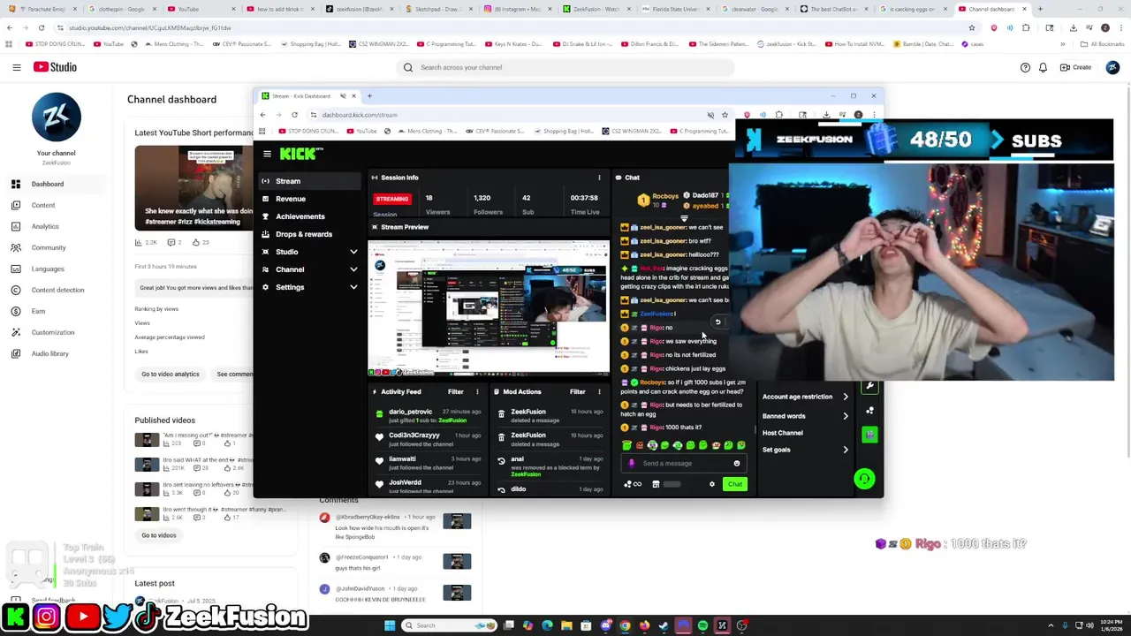This screenshot has height=636, width=1131.
Task: Open the Session Info three-dot menu
Action: pos(599,178)
